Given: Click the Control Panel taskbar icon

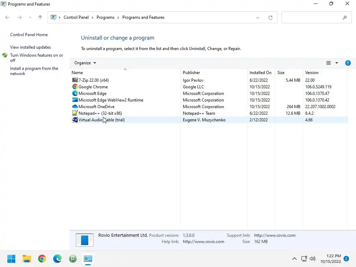Looking at the screenshot, I should [x=88, y=259].
